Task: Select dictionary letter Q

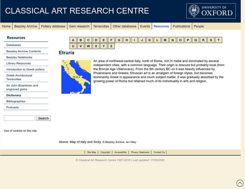Action: tap(195, 40)
